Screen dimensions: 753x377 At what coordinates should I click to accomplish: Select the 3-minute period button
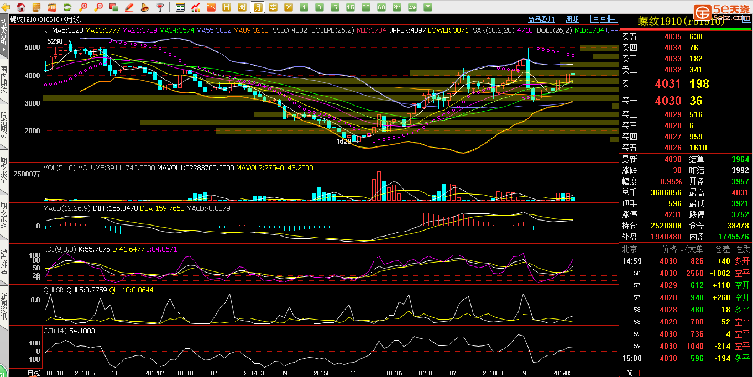point(320,7)
